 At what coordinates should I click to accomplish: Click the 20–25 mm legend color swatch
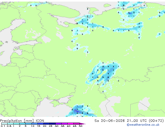click(47, 124)
